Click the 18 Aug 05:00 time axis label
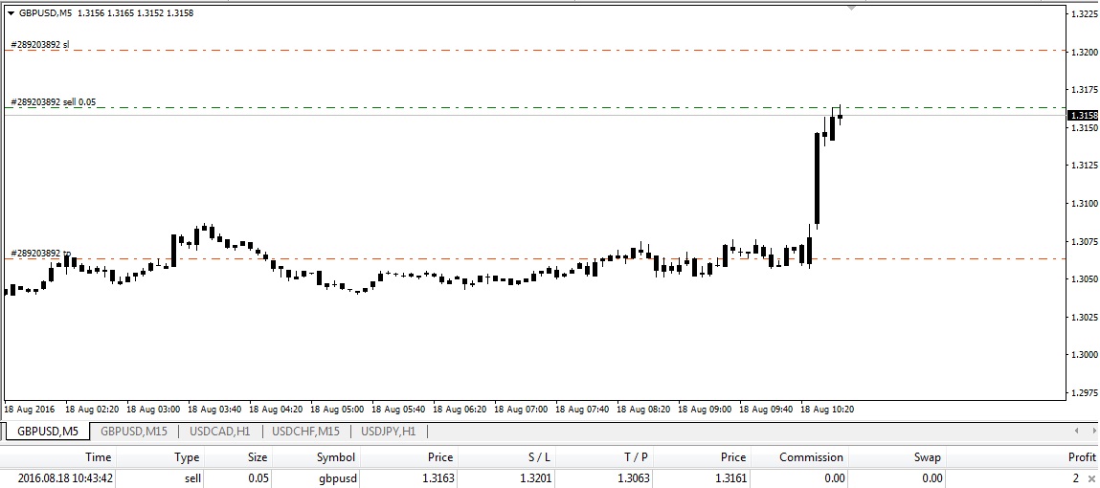 pyautogui.click(x=337, y=409)
